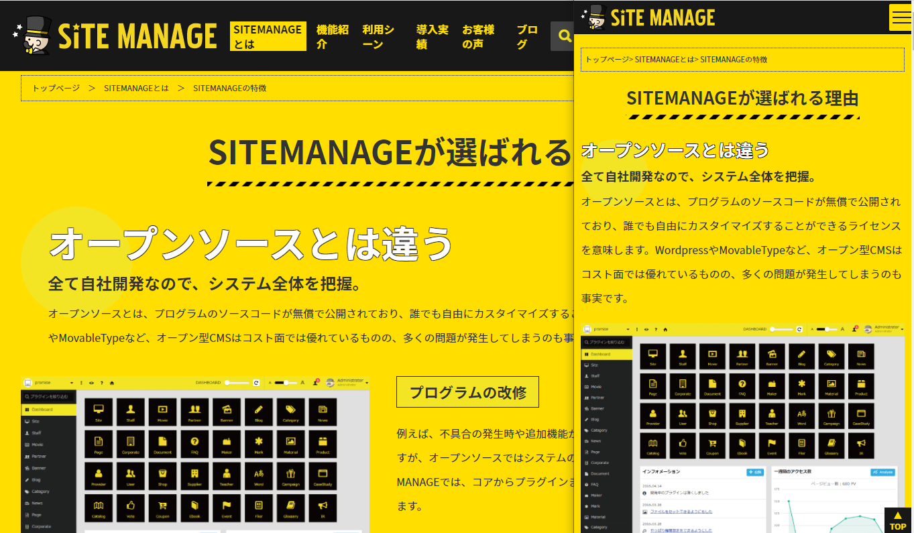Adjust the DASHBOARD slider in desktop dashboard image
Screen dimensions: 914x533
[x=237, y=383]
